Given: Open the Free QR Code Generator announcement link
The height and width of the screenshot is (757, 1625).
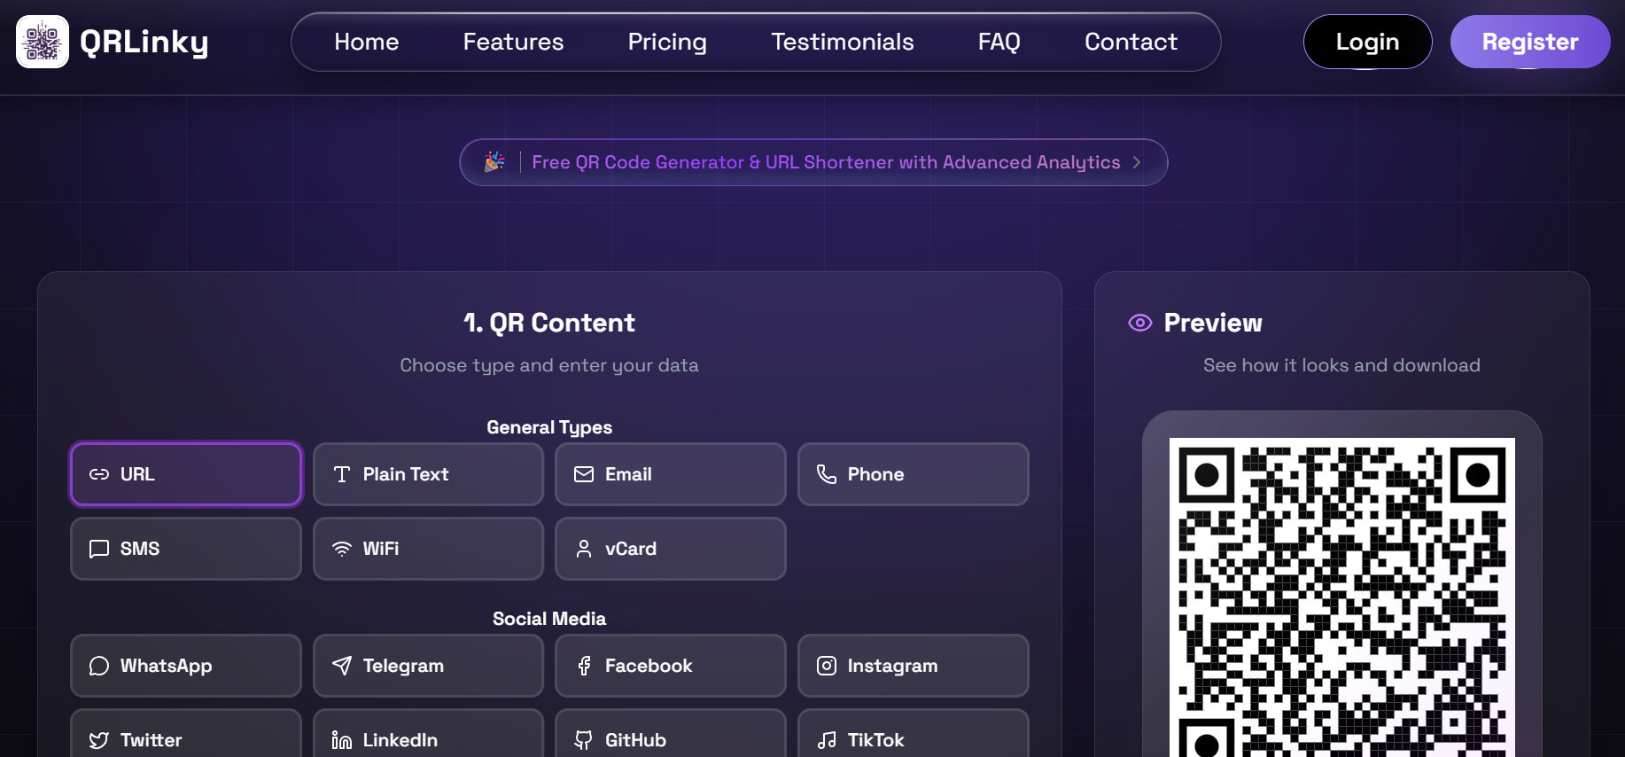Looking at the screenshot, I should (826, 162).
